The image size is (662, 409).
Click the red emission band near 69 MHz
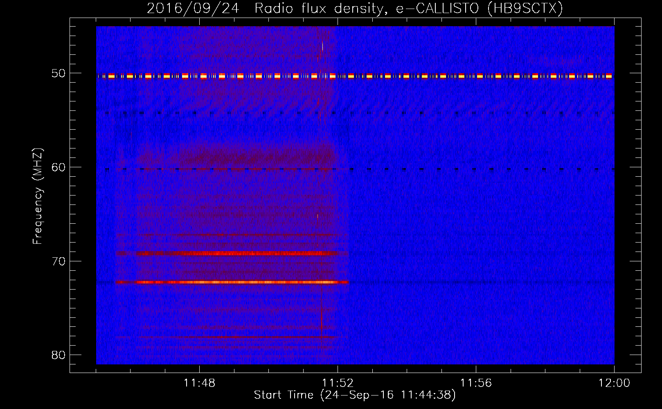tap(232, 253)
